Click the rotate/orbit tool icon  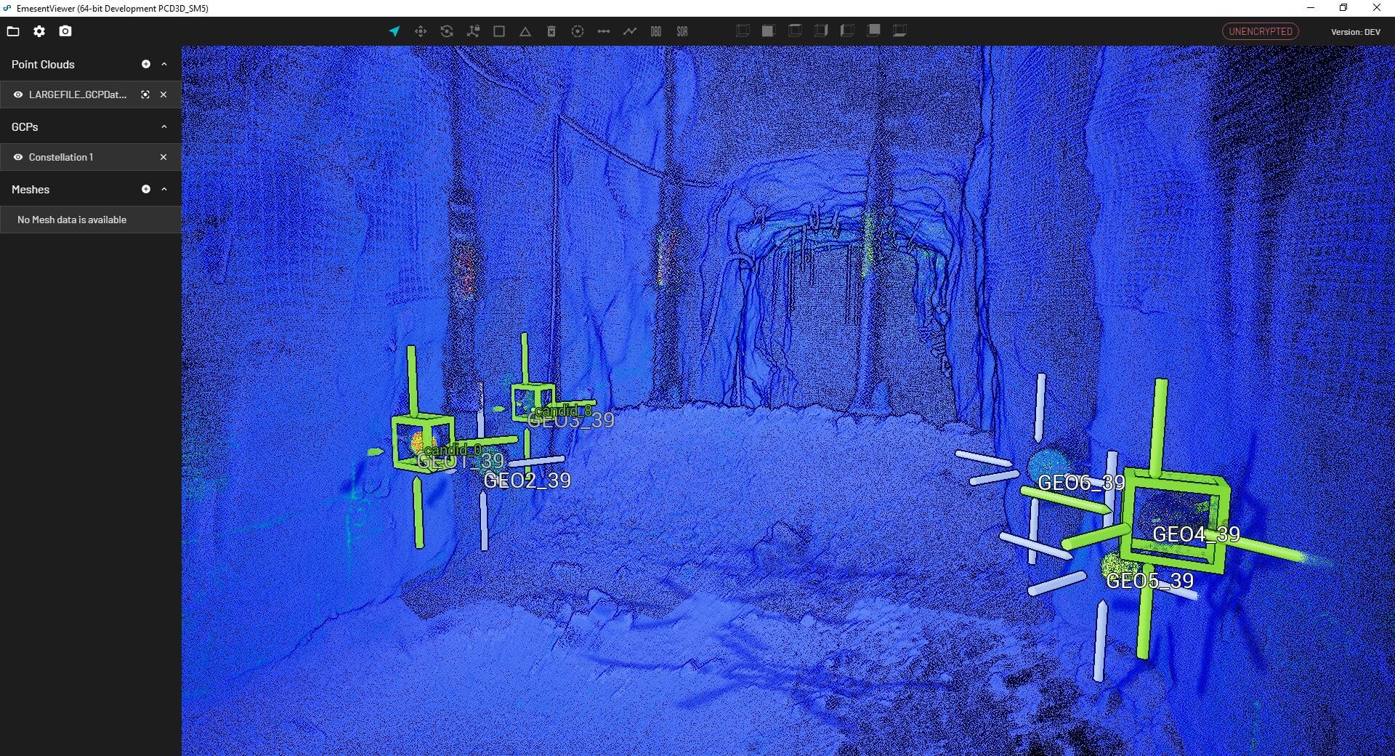[x=447, y=31]
